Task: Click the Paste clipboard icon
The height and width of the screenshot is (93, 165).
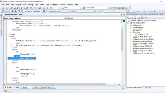Action: click(27, 8)
